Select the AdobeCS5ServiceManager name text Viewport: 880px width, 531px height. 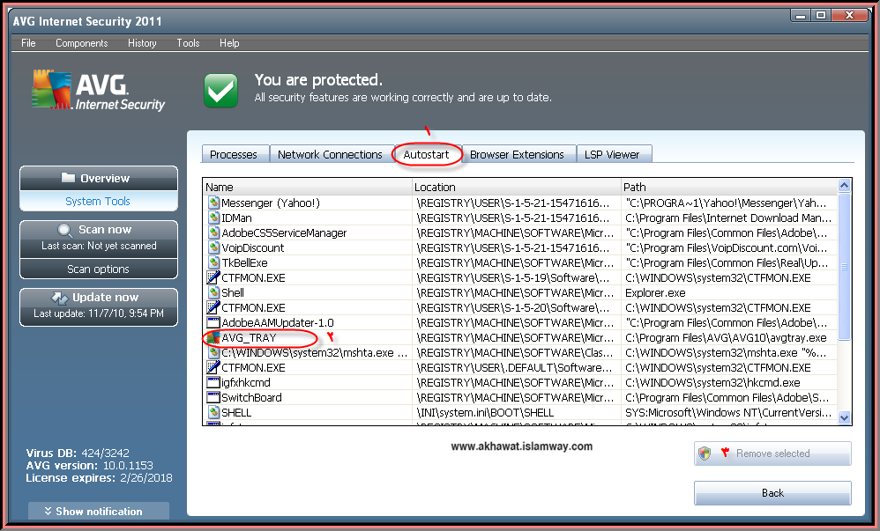point(284,232)
